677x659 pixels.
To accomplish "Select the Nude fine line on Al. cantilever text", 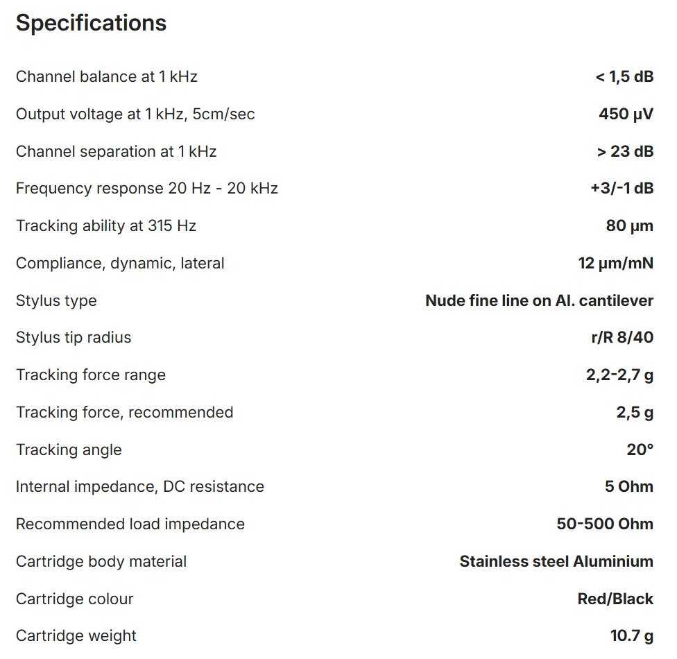I will 539,301.
